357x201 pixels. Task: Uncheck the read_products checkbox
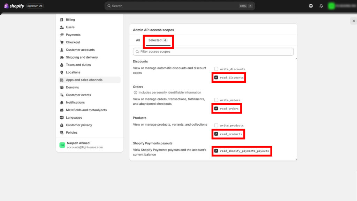point(216,134)
